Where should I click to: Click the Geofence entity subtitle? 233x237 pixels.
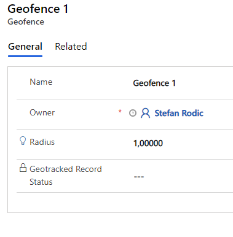(26, 22)
